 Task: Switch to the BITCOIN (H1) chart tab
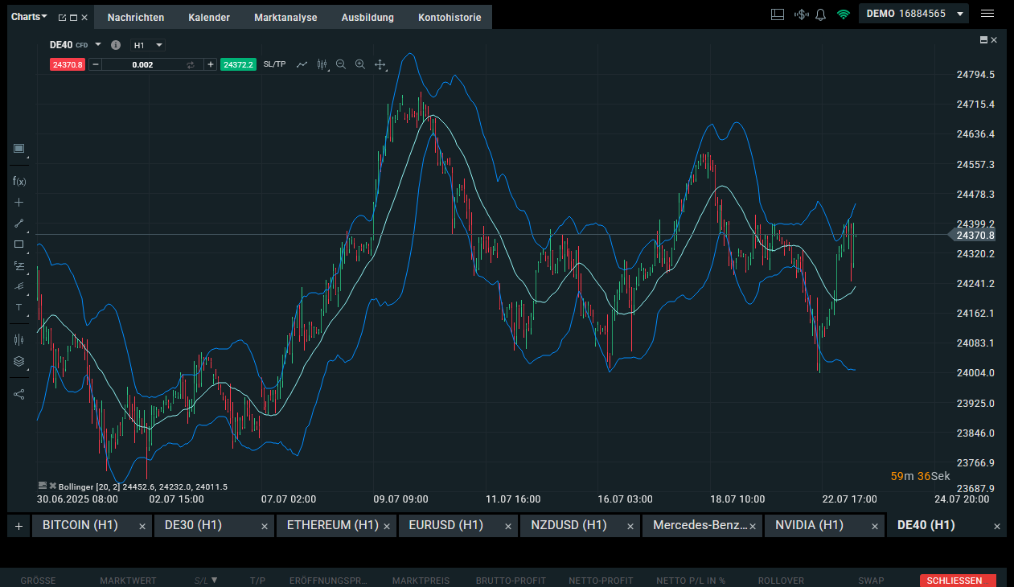click(x=80, y=525)
